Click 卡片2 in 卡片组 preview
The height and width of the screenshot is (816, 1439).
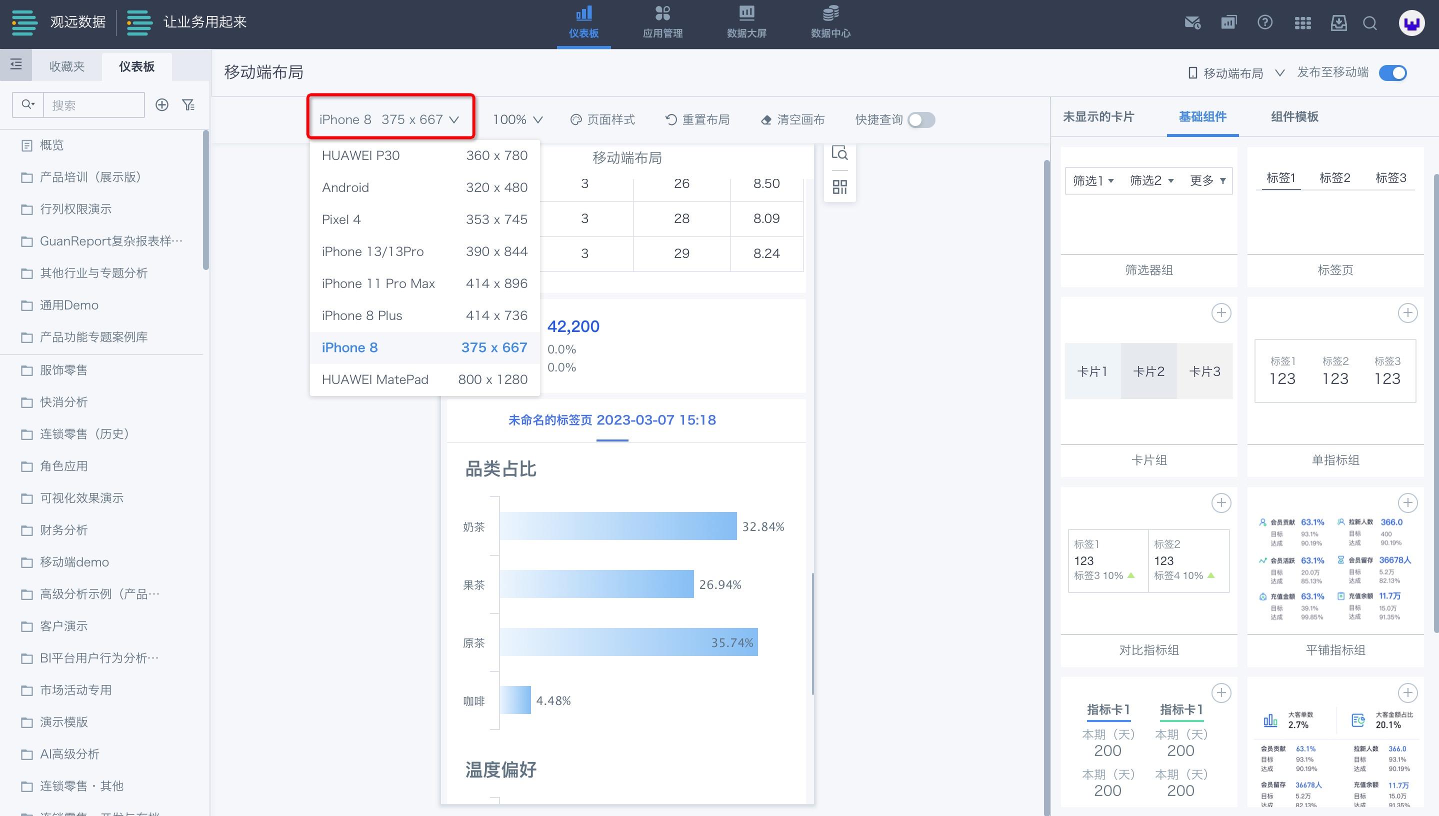1148,371
